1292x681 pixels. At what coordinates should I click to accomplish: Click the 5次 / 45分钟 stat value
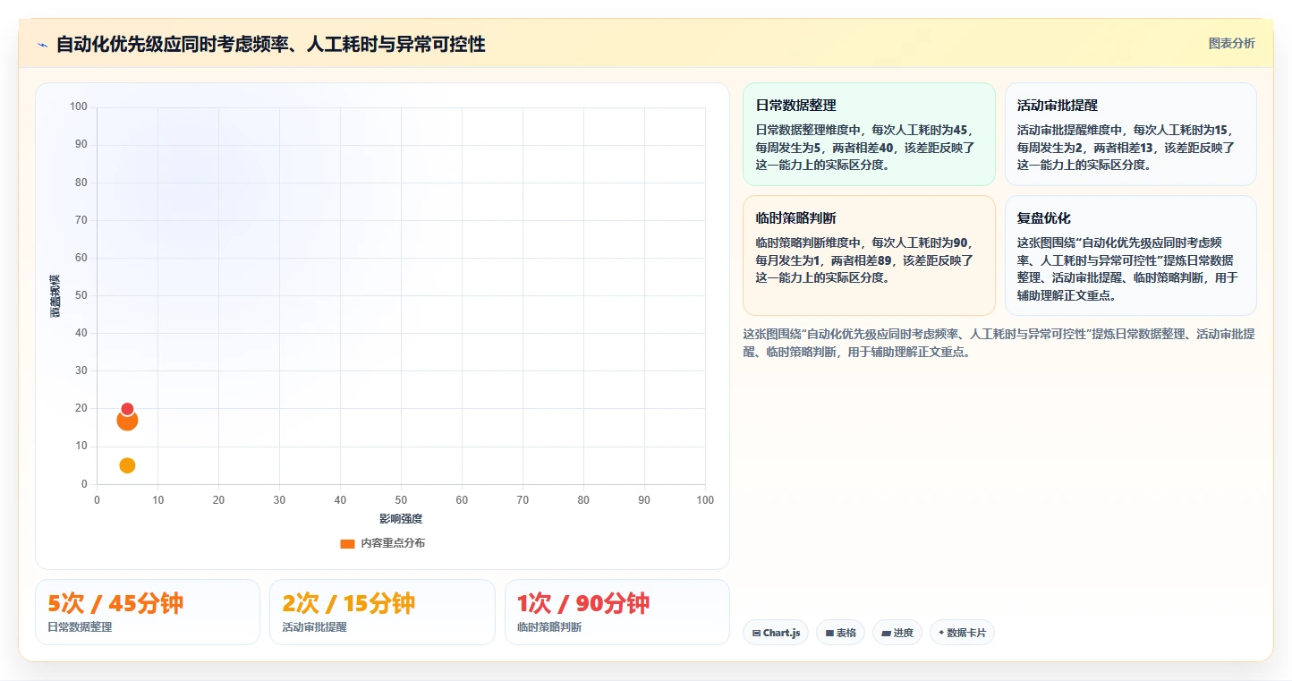115,603
